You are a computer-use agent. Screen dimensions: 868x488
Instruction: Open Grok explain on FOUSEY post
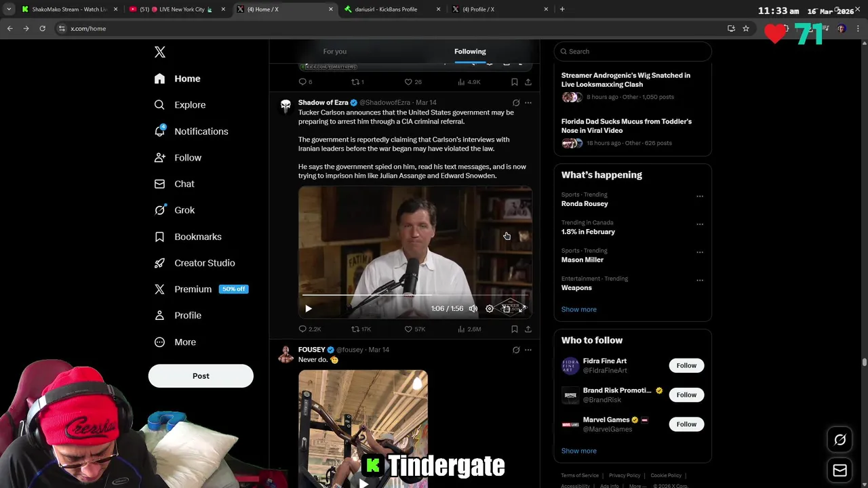[x=516, y=350]
